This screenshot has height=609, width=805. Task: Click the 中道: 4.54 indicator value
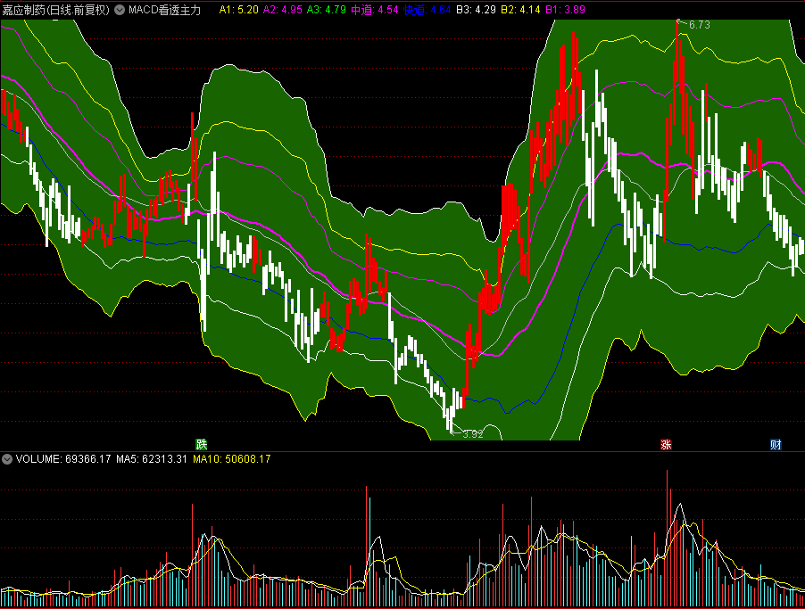(x=374, y=10)
